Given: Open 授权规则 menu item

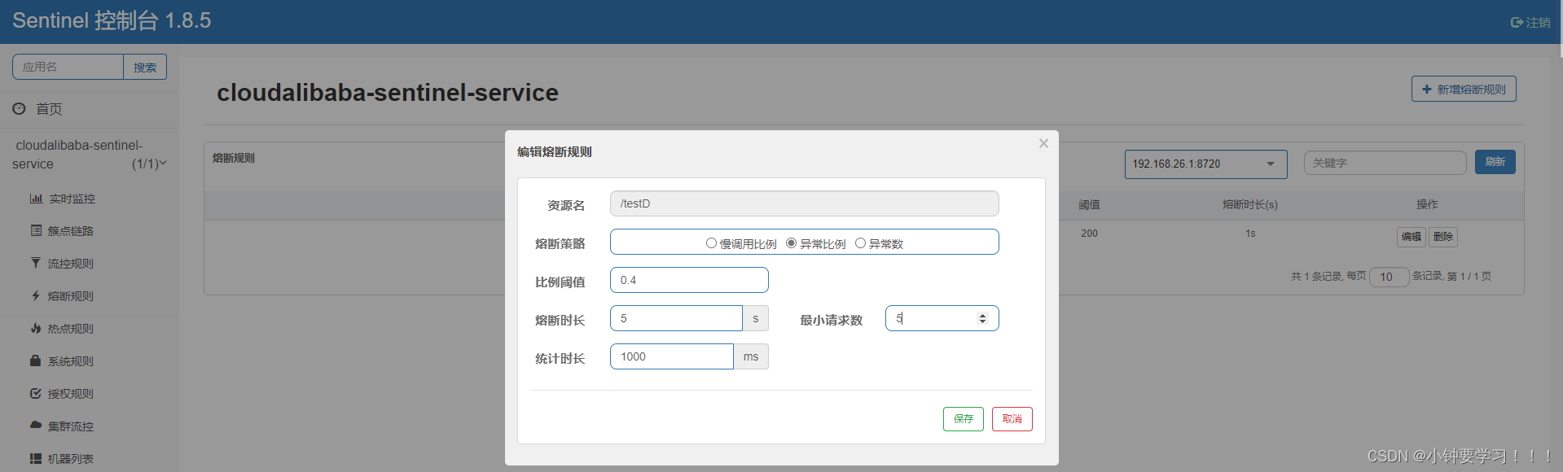Looking at the screenshot, I should coord(71,394).
